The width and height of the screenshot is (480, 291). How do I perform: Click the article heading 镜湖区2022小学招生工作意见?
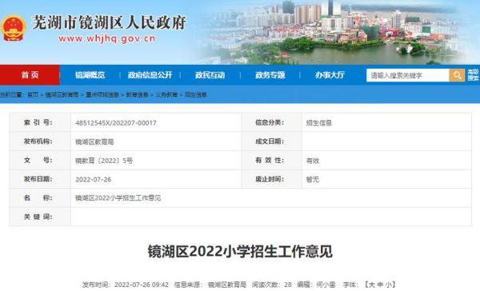point(240,252)
